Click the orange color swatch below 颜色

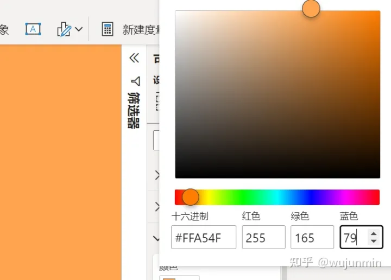click(169, 279)
